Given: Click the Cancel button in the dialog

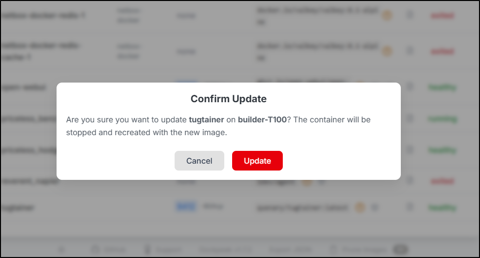Looking at the screenshot, I should 199,161.
